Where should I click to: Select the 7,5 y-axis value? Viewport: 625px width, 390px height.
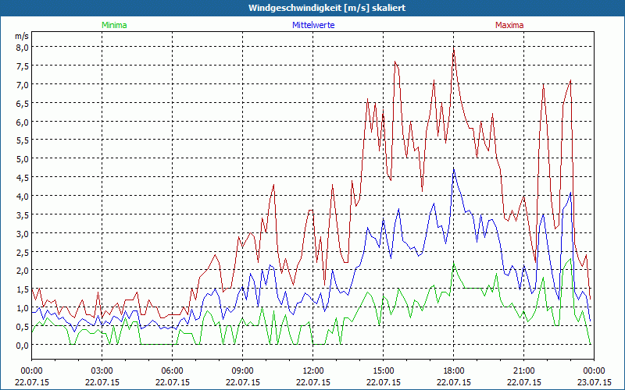coord(23,66)
